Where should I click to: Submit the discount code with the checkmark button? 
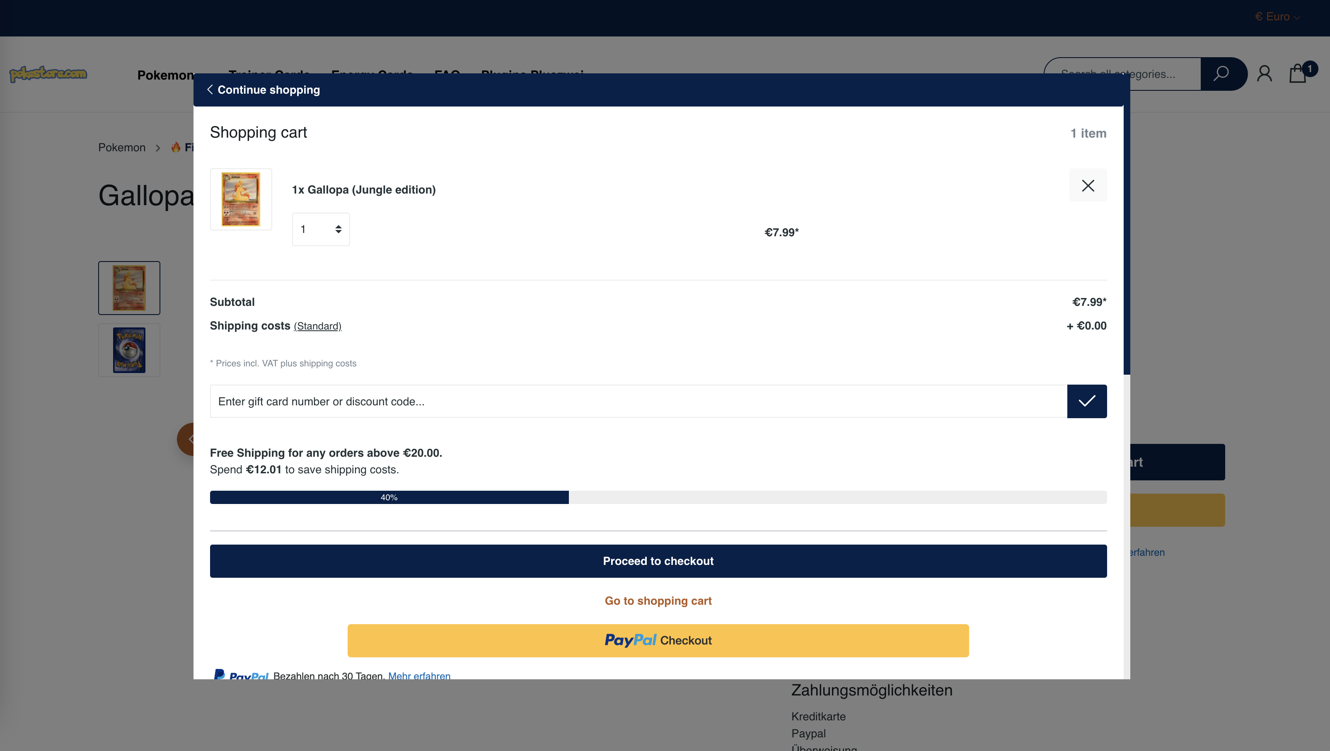click(x=1087, y=401)
